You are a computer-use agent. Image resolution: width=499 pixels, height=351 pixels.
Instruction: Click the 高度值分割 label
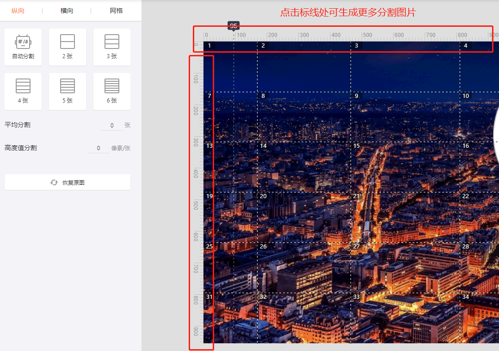click(21, 148)
